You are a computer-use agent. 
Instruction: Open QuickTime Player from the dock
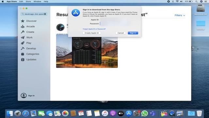[172, 113]
